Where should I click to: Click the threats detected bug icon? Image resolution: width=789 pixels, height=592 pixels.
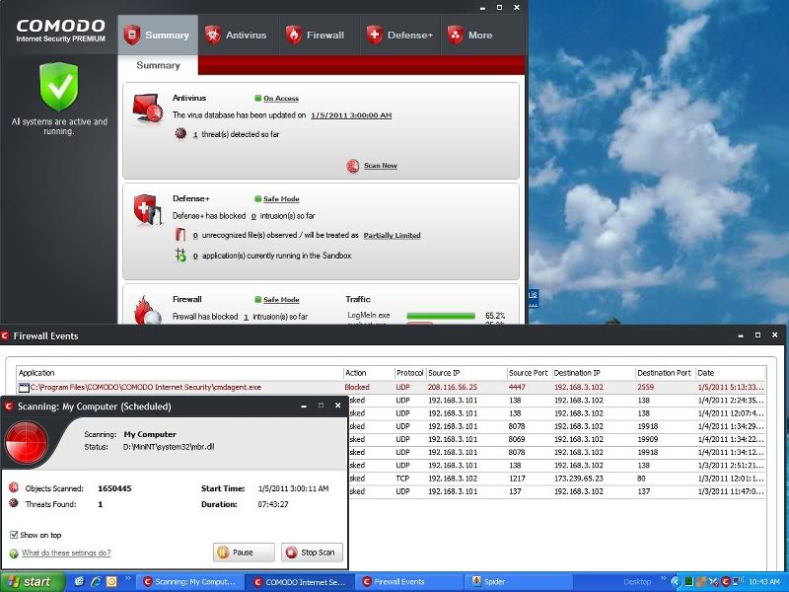click(179, 133)
